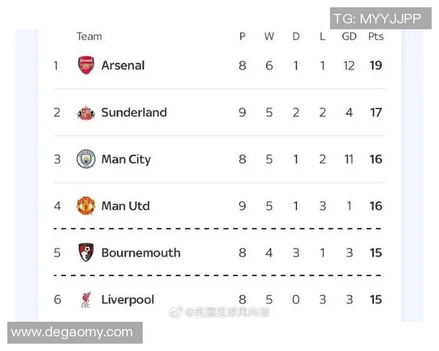439x351 pixels.
Task: Click the Man Utd club crest icon
Action: click(x=86, y=205)
